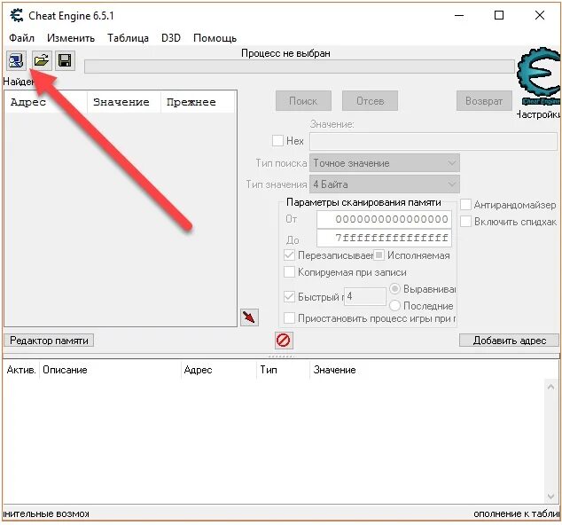Click the fast scan alignment field
Image resolution: width=562 pixels, height=525 pixels.
click(365, 296)
